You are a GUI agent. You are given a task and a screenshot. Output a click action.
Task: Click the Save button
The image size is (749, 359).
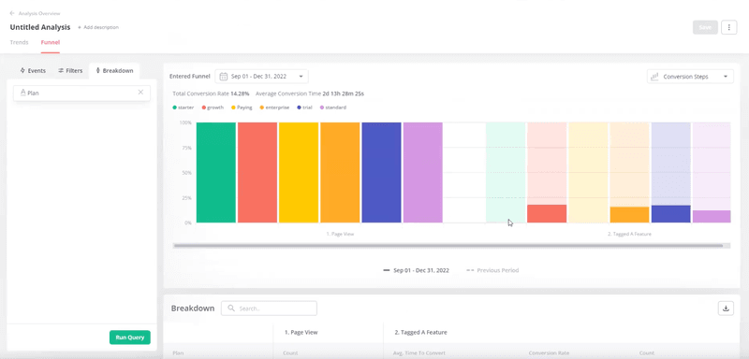705,27
